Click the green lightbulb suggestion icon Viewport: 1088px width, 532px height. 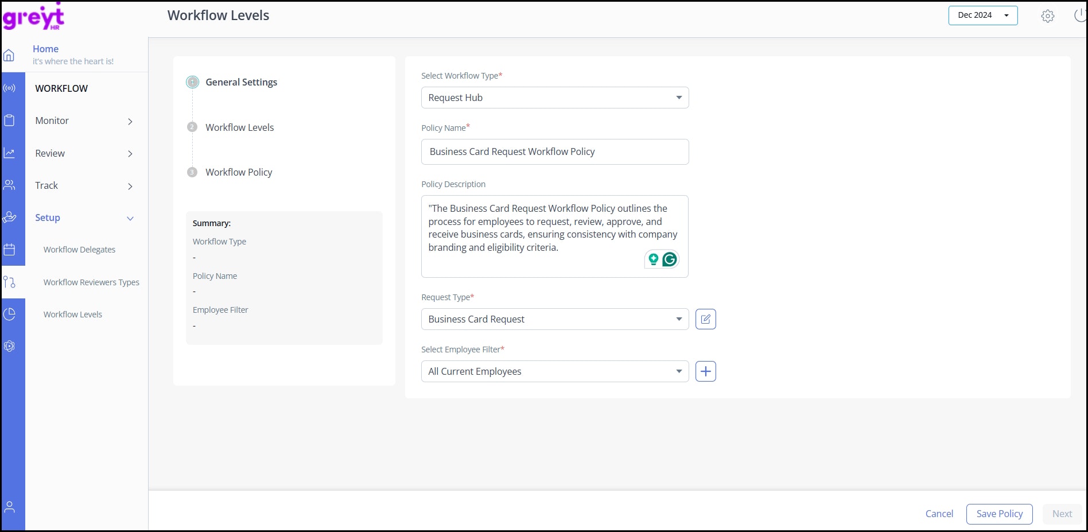(x=653, y=259)
